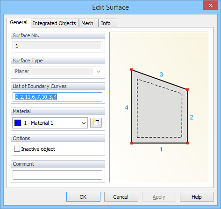Select the General tab
The image size is (221, 209).
click(x=19, y=22)
